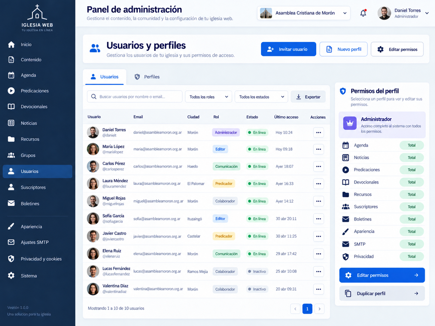Open the Apariencia brush icon in sidebar

pos(11,226)
